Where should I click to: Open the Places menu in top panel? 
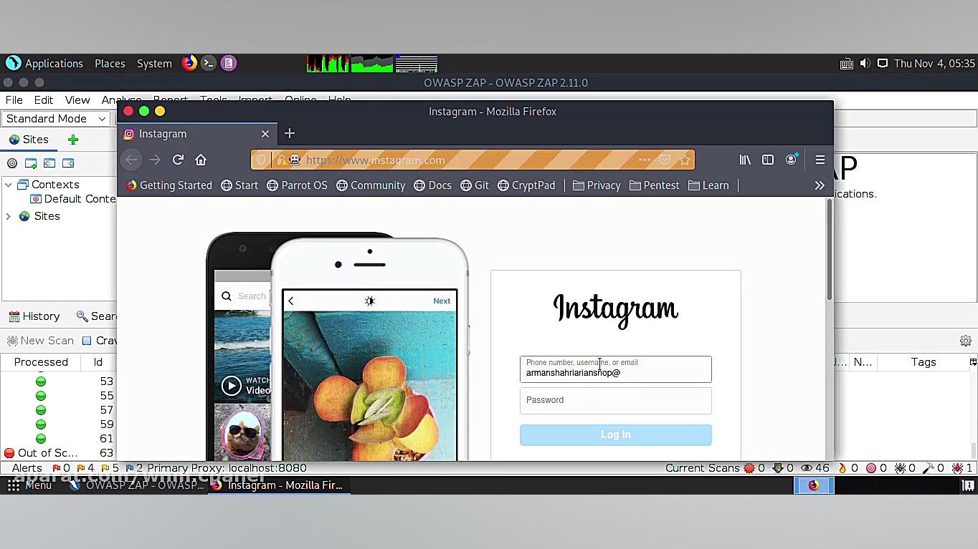(x=110, y=63)
